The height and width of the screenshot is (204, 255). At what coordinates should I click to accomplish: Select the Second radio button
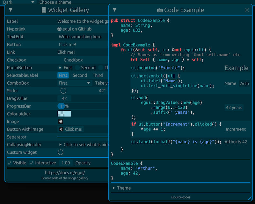[85, 68]
